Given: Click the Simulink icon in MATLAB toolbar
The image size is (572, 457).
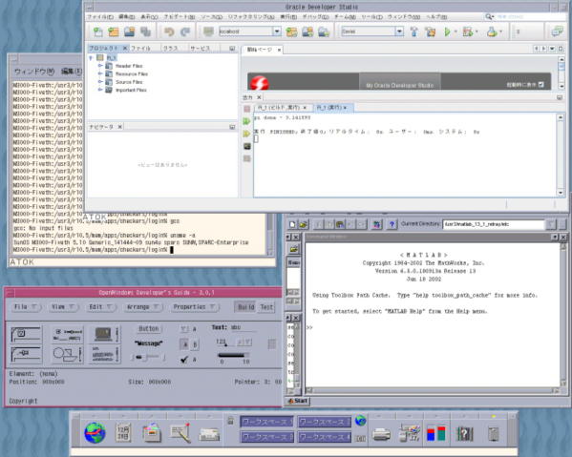Looking at the screenshot, I should 377,224.
